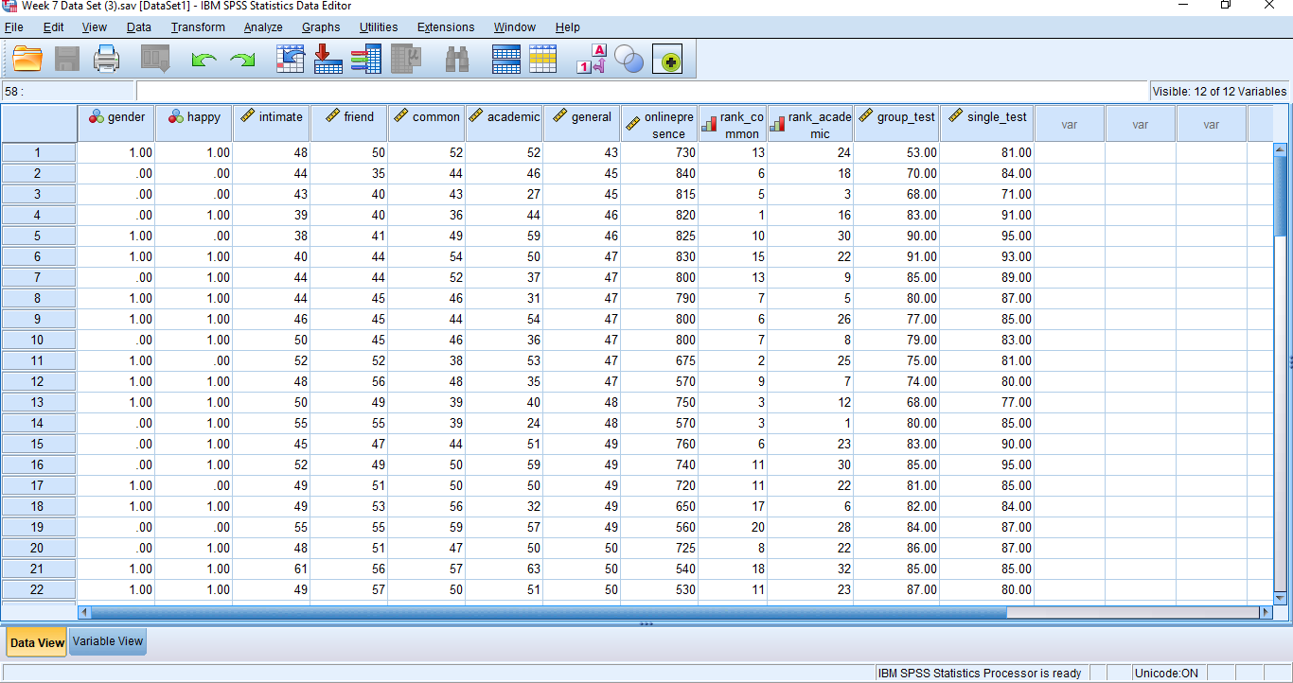1293x683 pixels.
Task: Click group_test value 91.00 in row 6
Action: point(896,257)
